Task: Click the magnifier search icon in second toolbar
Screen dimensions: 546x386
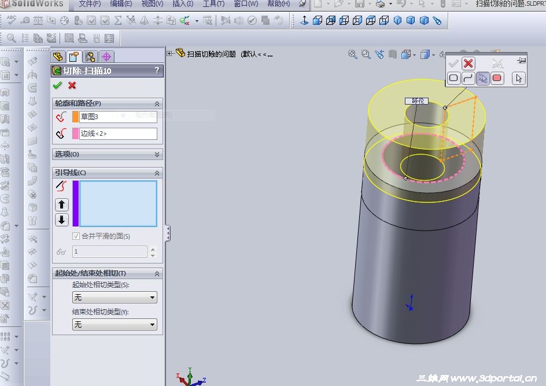Action: pos(11,38)
